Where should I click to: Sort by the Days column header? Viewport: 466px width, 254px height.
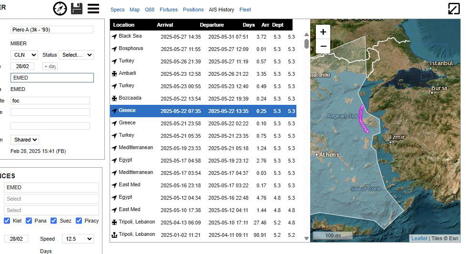[248, 25]
